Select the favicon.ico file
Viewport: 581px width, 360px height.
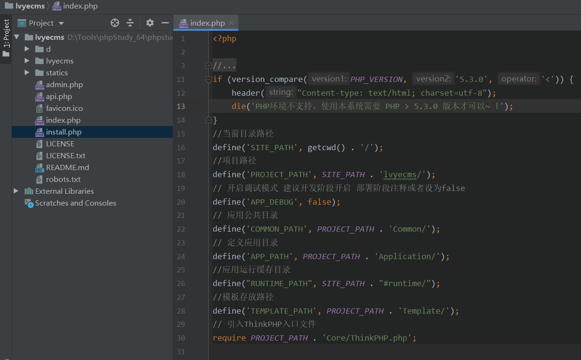[x=64, y=108]
